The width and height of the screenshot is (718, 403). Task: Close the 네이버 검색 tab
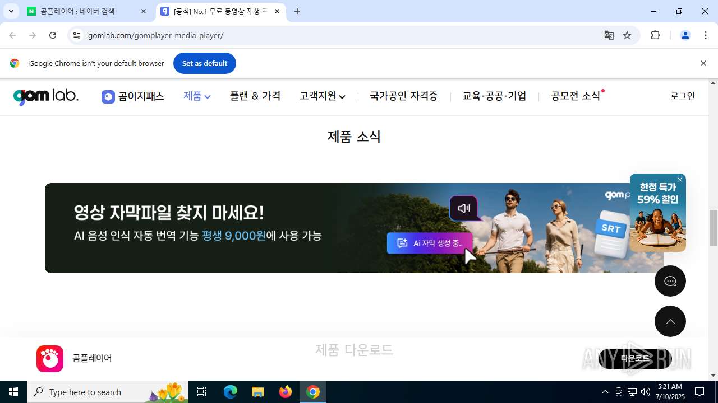click(x=144, y=11)
